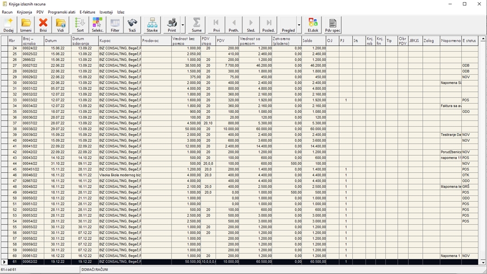Click the Sume sigma icon
The height and width of the screenshot is (274, 487).
click(196, 25)
